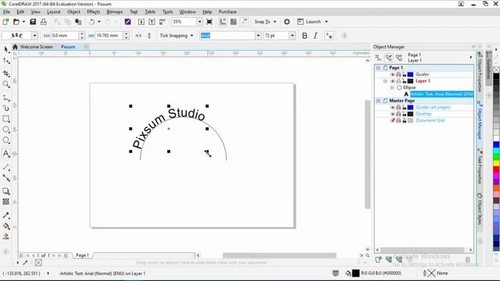Screen dimensions: 500x281
Task: Toggle Bold text formatting
Action: click(x=305, y=36)
